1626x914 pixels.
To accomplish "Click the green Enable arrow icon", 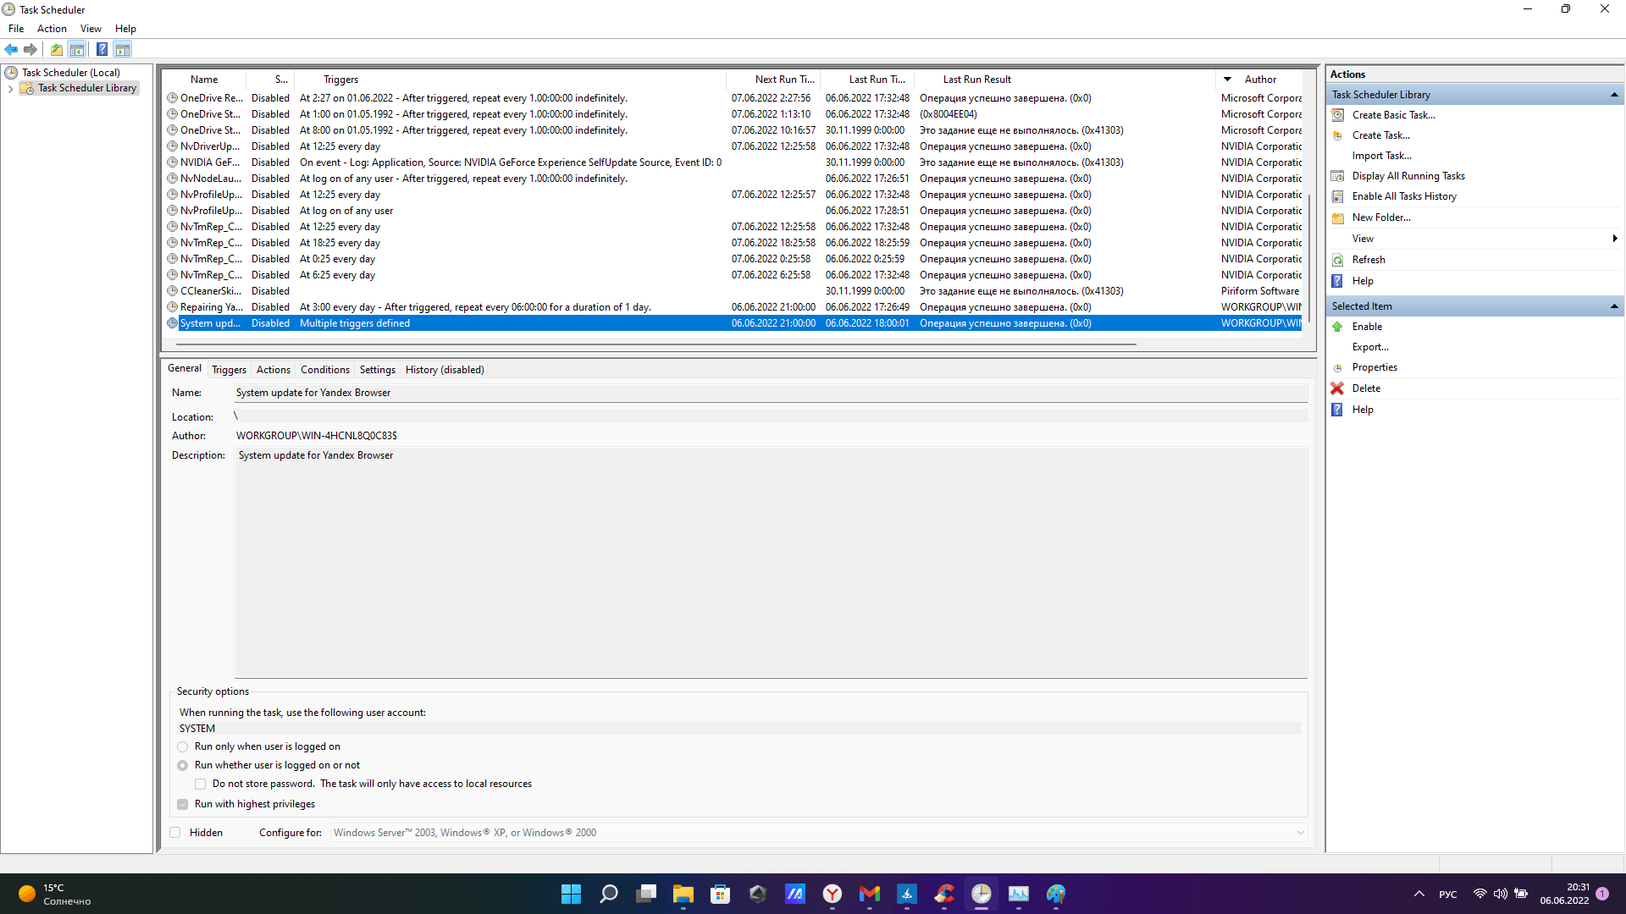I will (1338, 327).
